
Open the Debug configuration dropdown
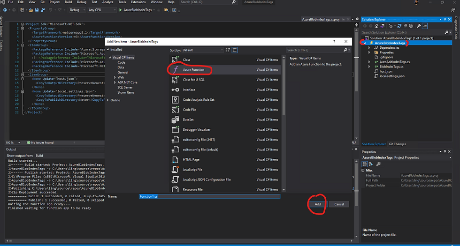[x=77, y=10]
